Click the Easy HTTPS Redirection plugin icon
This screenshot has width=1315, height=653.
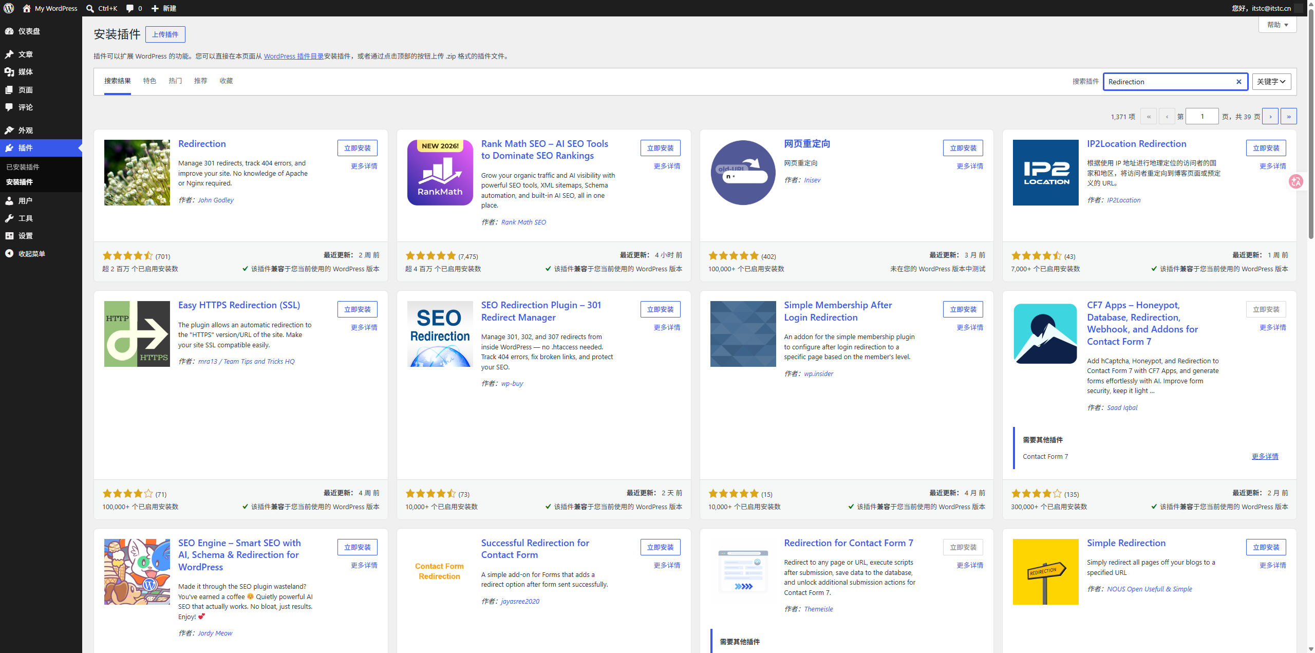coord(137,334)
